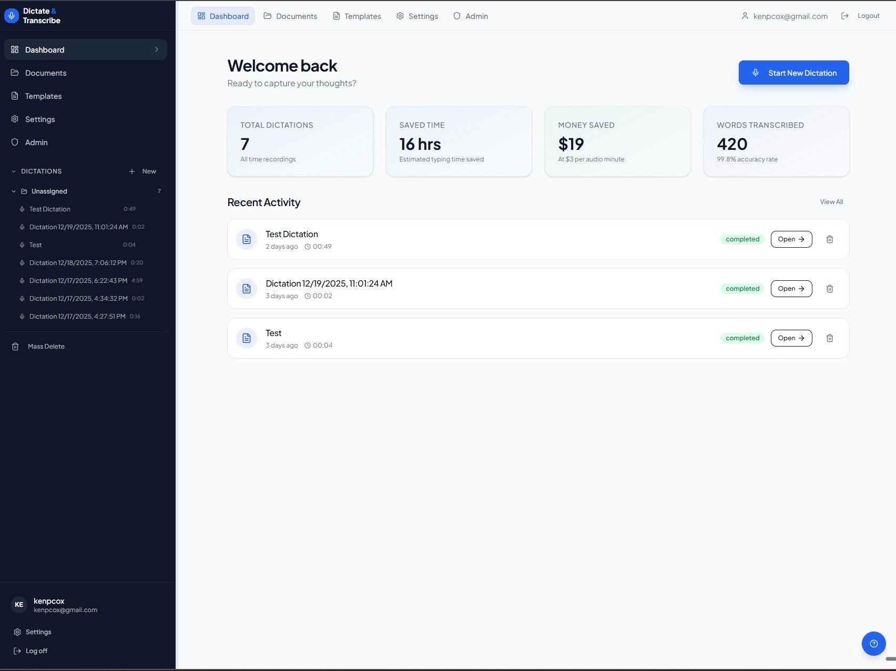
Task: Expand the Dashboard sidebar item chevron
Action: pos(156,49)
